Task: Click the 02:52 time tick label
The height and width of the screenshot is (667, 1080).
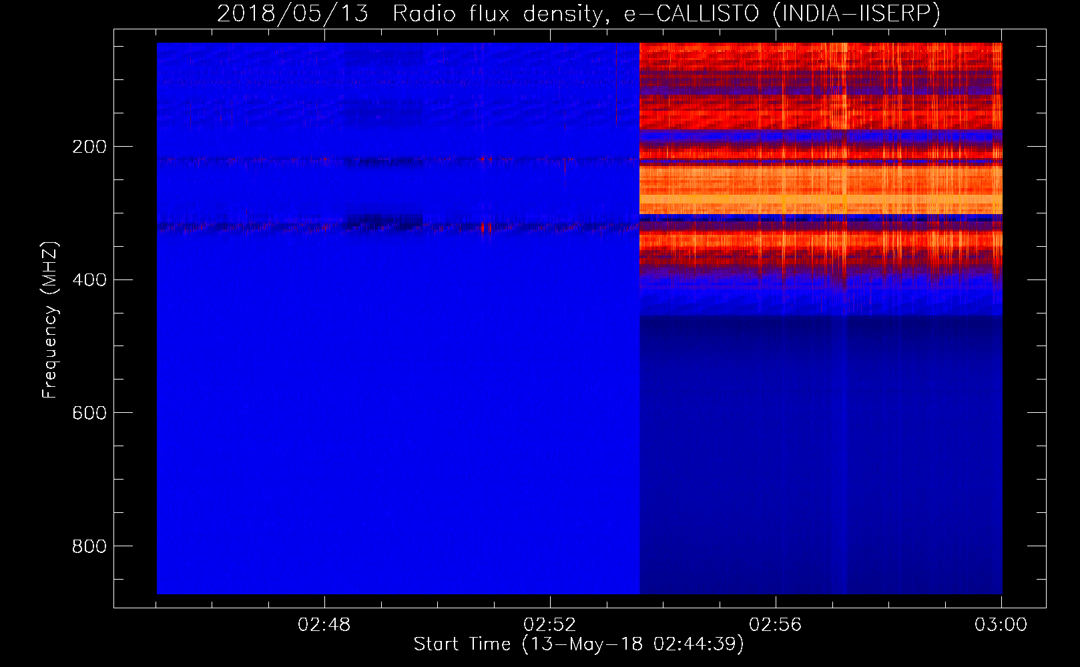Action: (x=550, y=626)
